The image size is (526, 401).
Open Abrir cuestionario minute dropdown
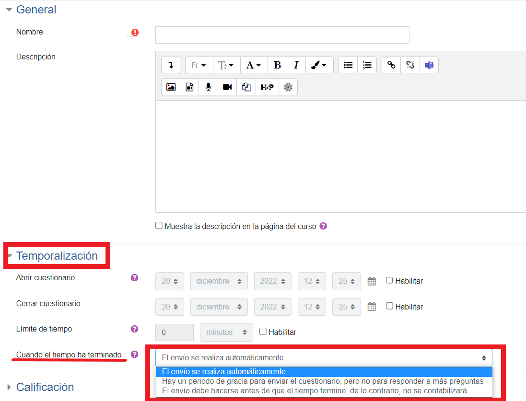point(347,281)
